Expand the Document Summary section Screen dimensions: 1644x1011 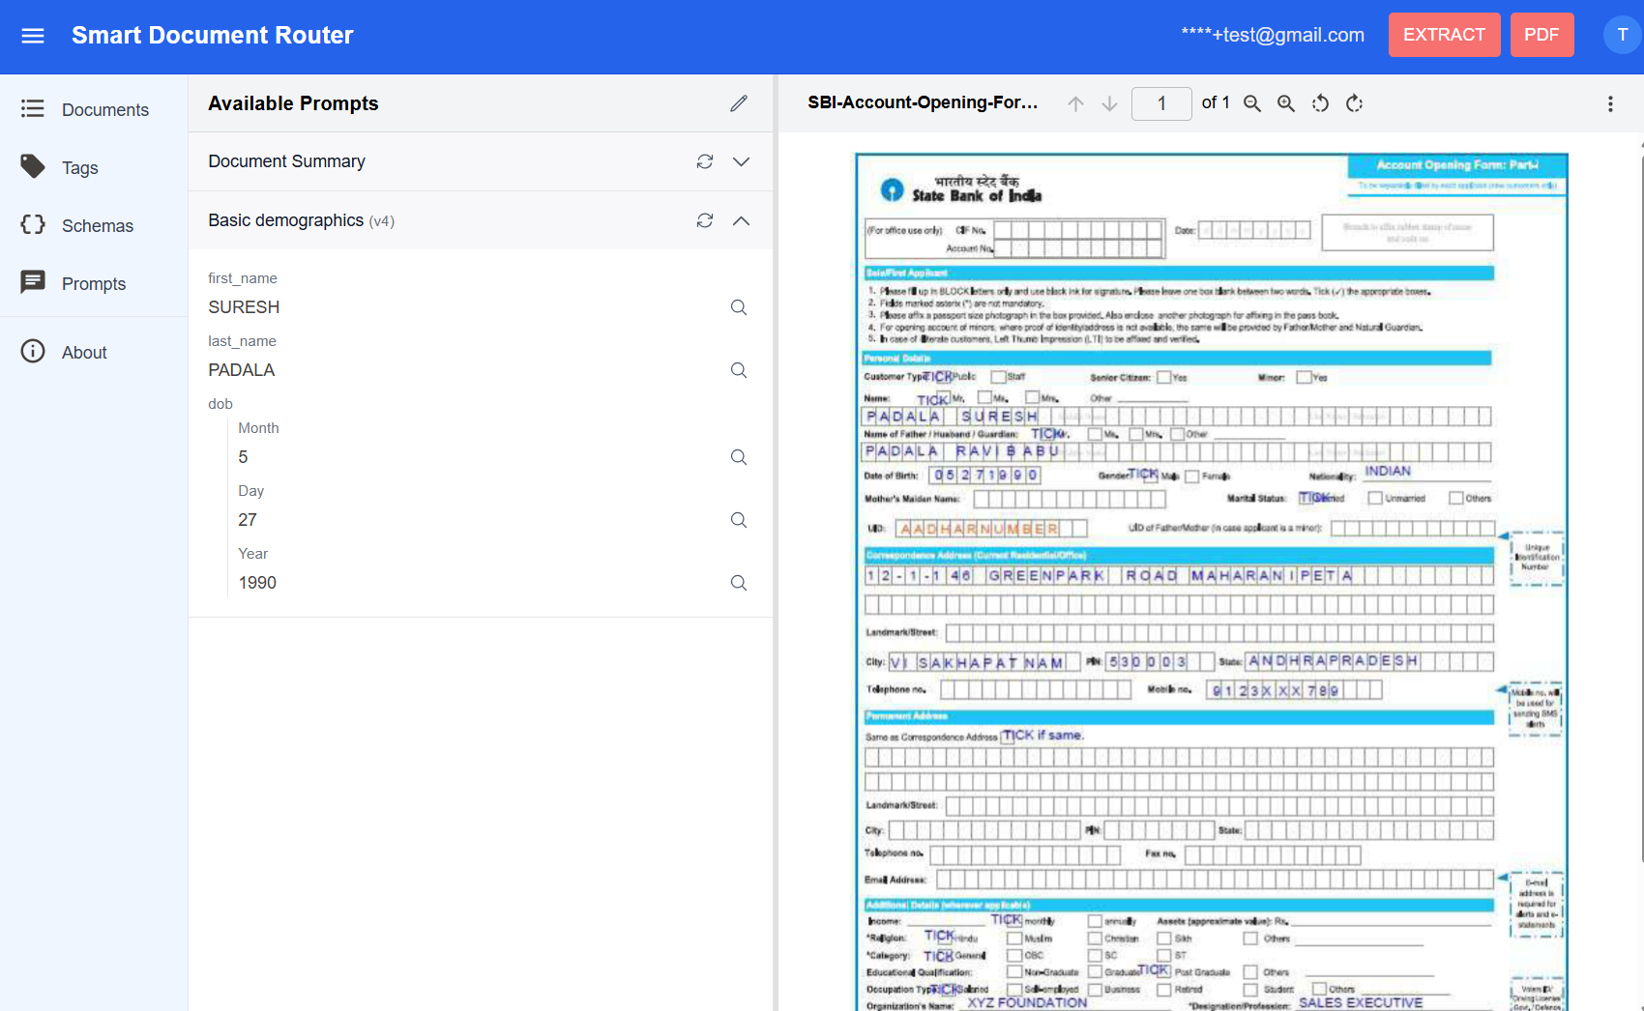(x=741, y=161)
